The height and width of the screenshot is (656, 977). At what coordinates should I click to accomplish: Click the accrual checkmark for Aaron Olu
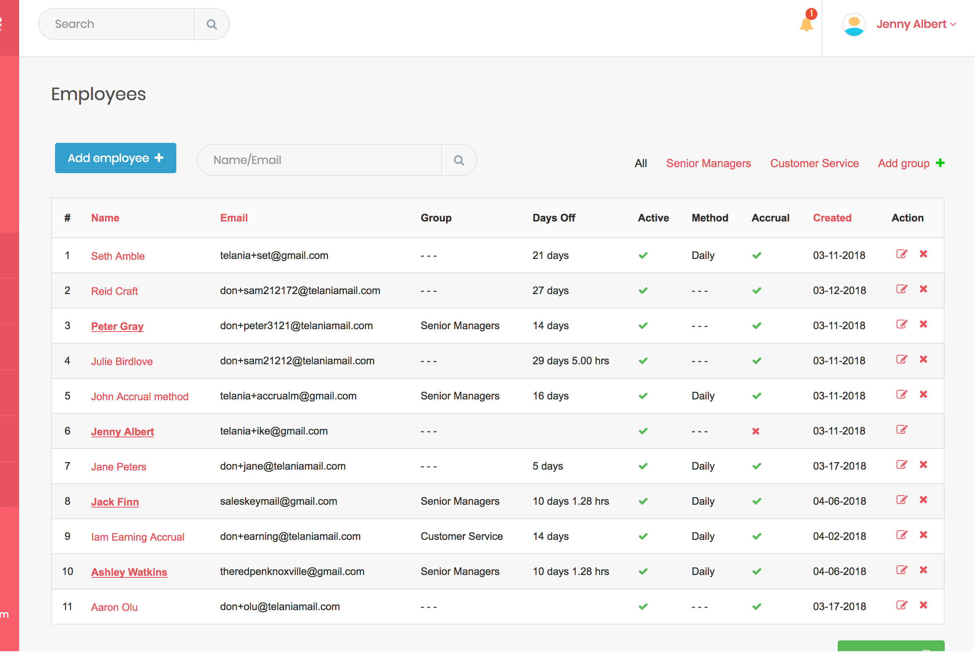pyautogui.click(x=758, y=607)
